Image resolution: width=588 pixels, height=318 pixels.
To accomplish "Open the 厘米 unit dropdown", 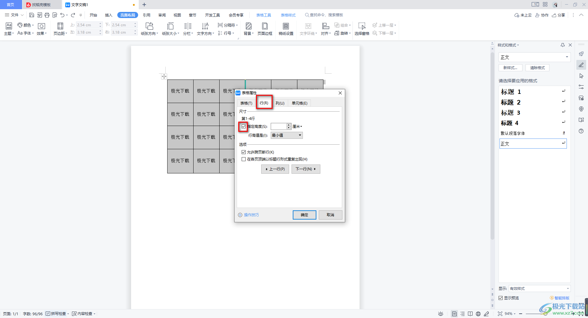I will click(297, 126).
